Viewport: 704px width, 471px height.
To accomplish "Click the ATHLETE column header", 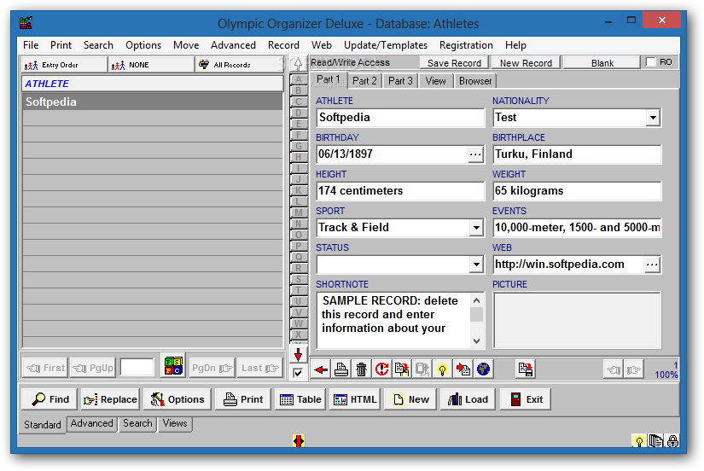I will [x=153, y=84].
